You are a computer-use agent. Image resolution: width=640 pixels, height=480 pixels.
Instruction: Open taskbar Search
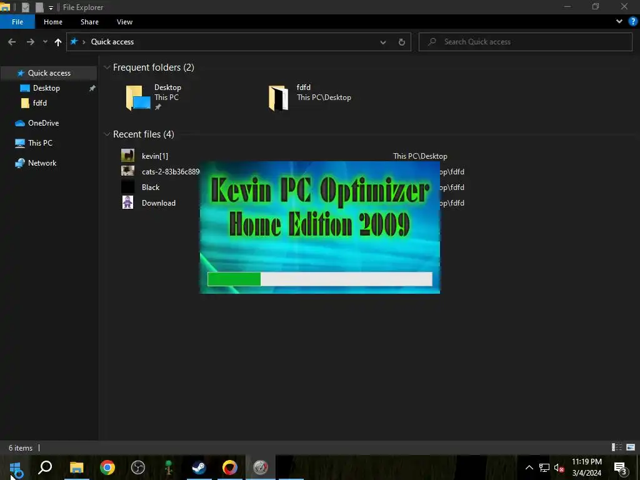coord(45,467)
